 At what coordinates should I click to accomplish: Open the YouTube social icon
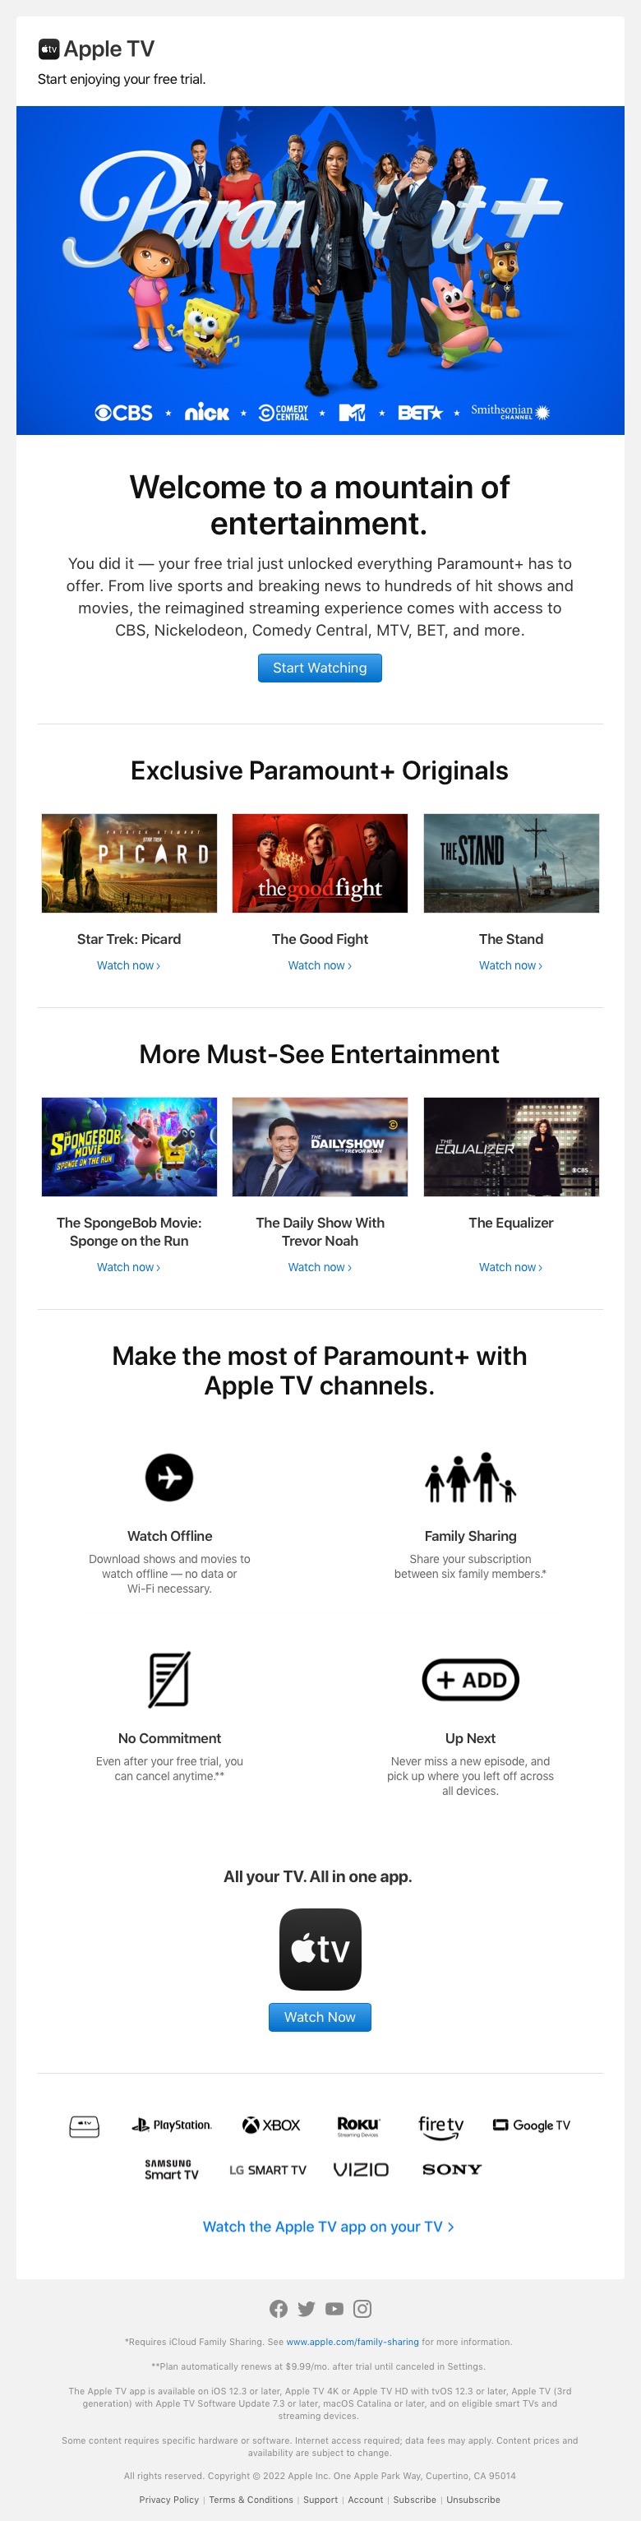pos(334,2309)
